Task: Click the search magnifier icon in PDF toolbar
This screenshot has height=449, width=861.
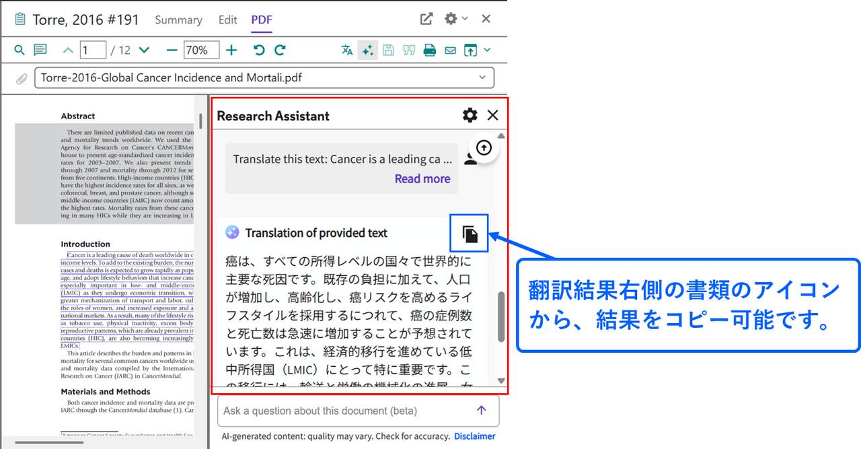Action: coord(20,50)
